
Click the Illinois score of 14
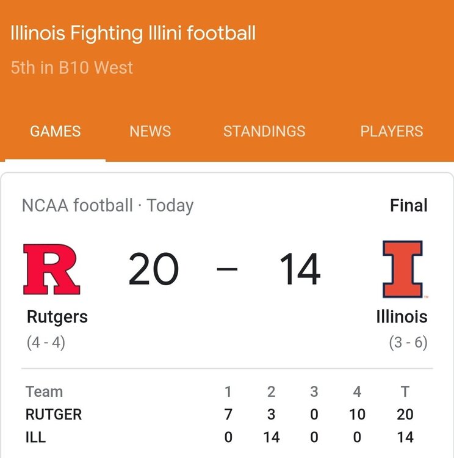pyautogui.click(x=300, y=270)
